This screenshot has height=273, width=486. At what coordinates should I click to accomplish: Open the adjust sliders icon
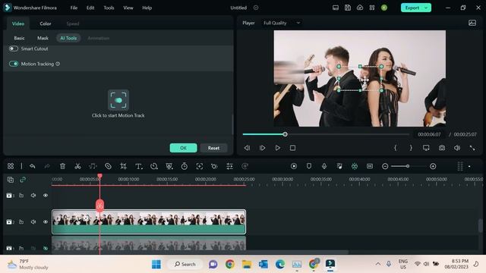tap(229, 166)
